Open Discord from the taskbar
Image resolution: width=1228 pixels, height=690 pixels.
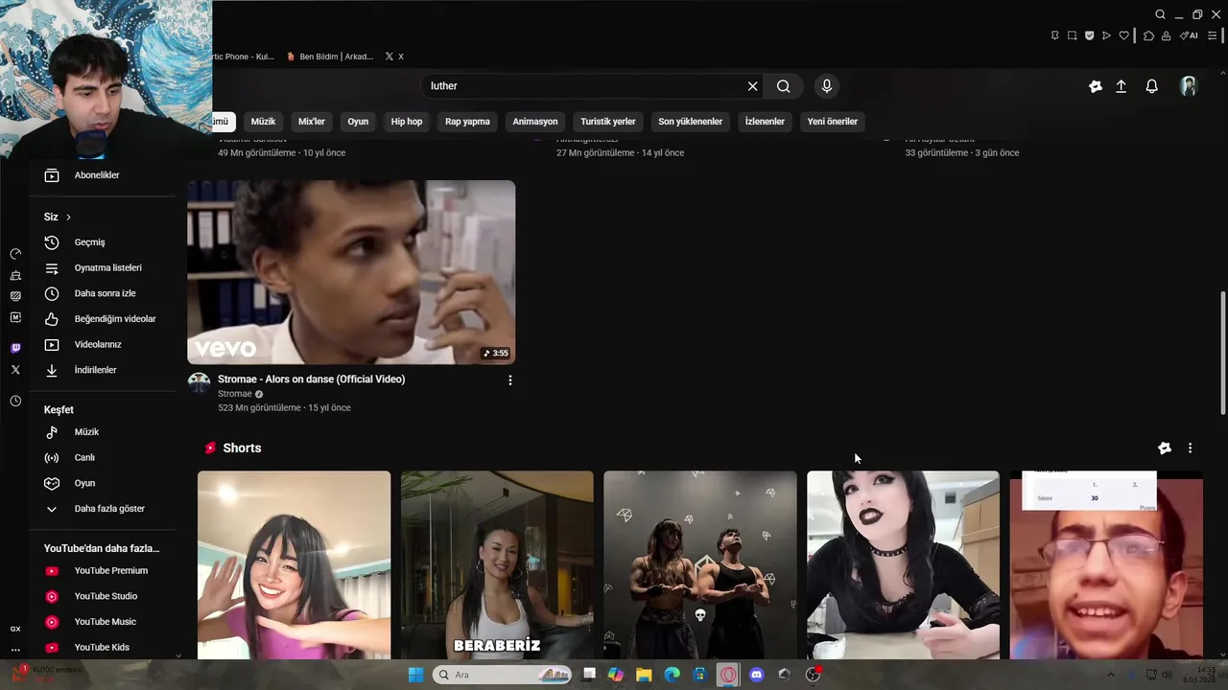[756, 675]
